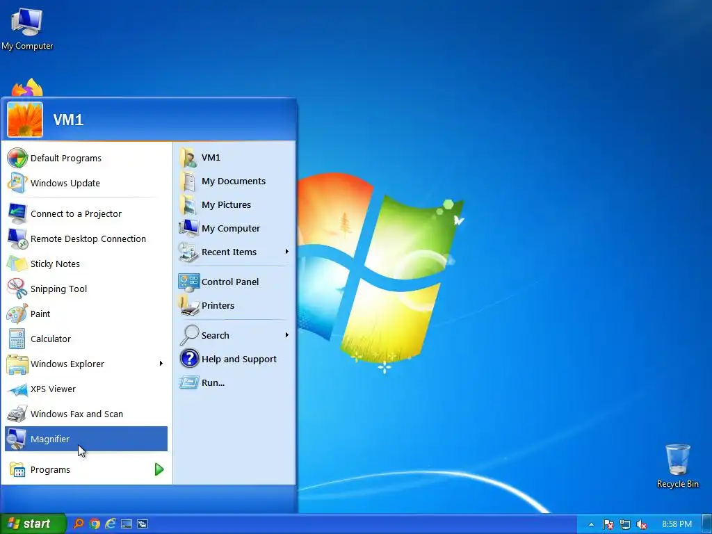This screenshot has height=534, width=712.
Task: Click the Action Center flag tray icon
Action: tap(608, 524)
